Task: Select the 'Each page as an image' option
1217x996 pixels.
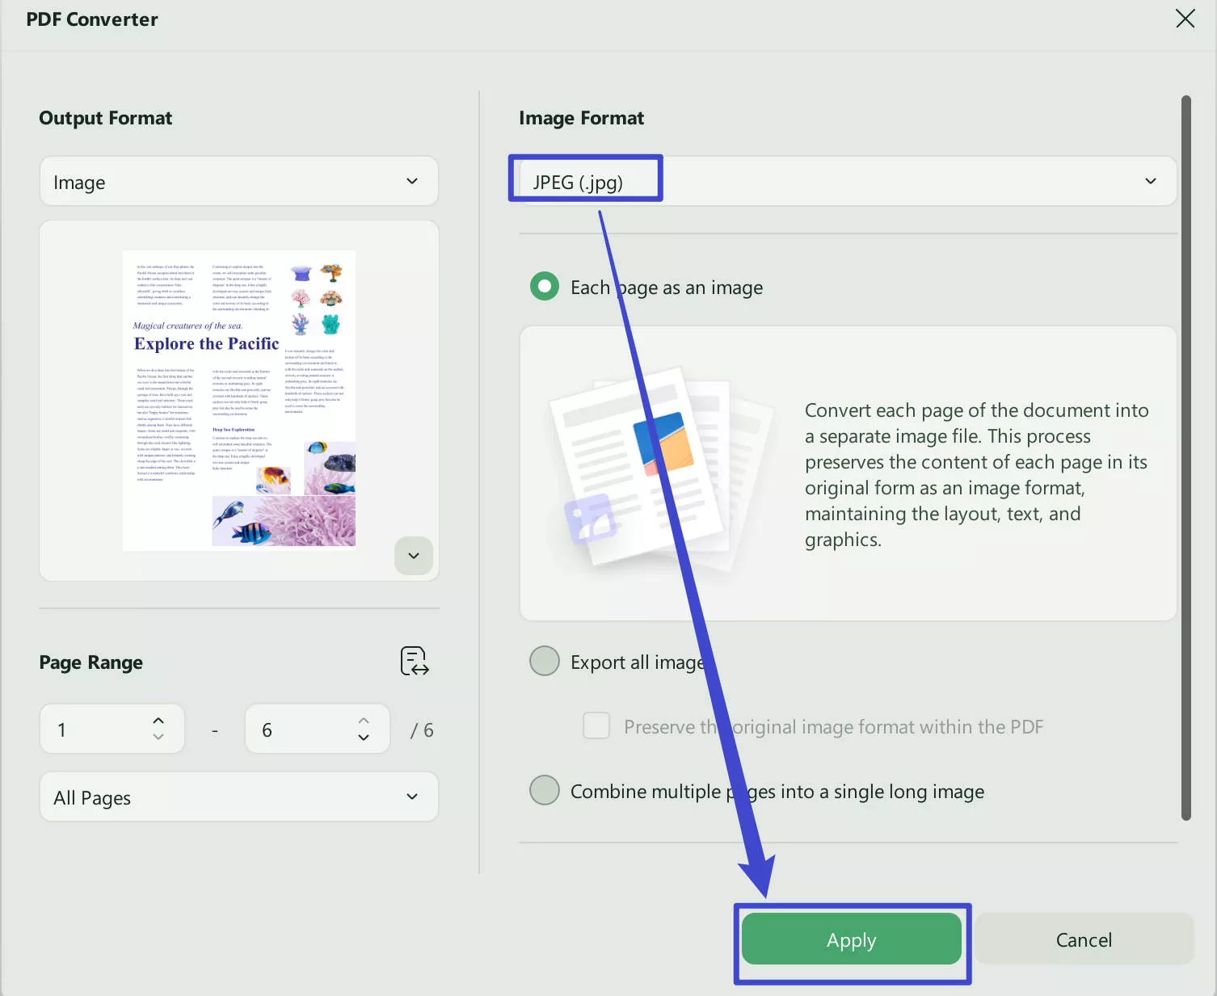Action: [545, 286]
